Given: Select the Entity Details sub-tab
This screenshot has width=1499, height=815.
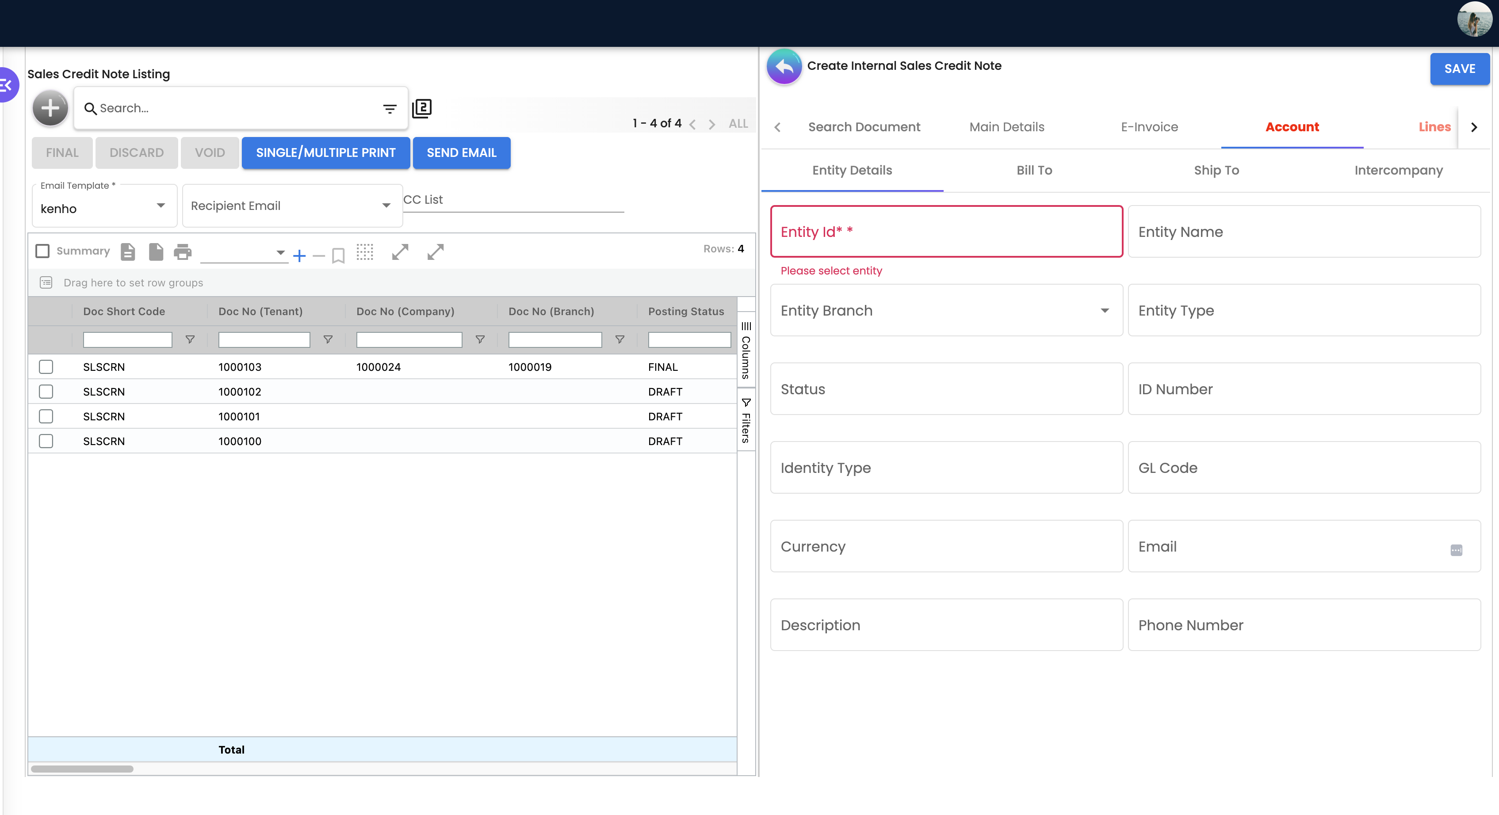Looking at the screenshot, I should 852,170.
